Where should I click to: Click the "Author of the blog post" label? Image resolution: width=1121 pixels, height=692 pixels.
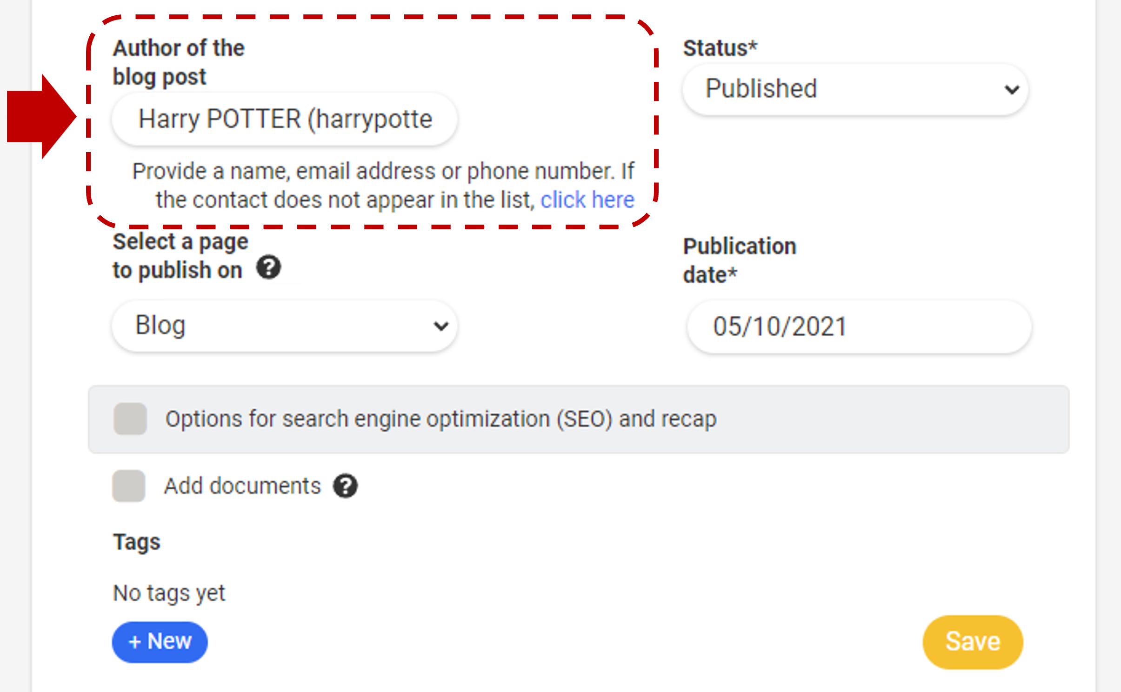click(179, 62)
